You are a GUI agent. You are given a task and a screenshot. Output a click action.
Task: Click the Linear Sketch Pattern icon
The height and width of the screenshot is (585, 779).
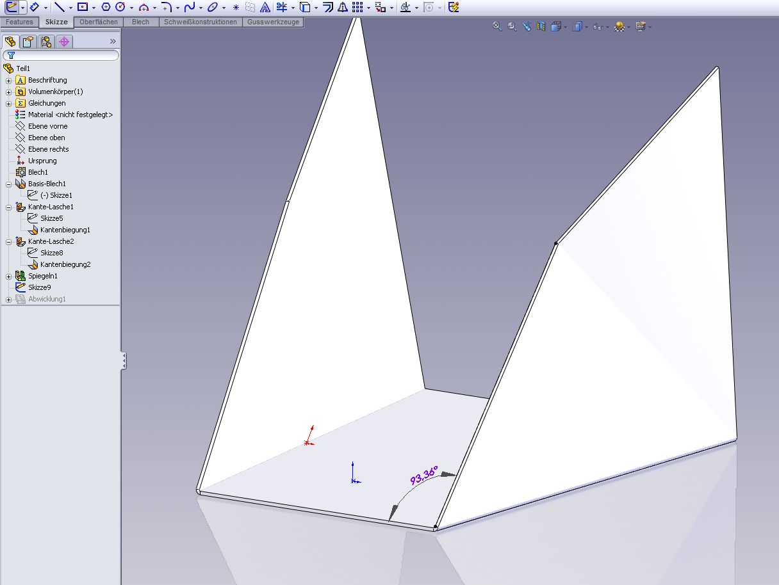coord(357,7)
